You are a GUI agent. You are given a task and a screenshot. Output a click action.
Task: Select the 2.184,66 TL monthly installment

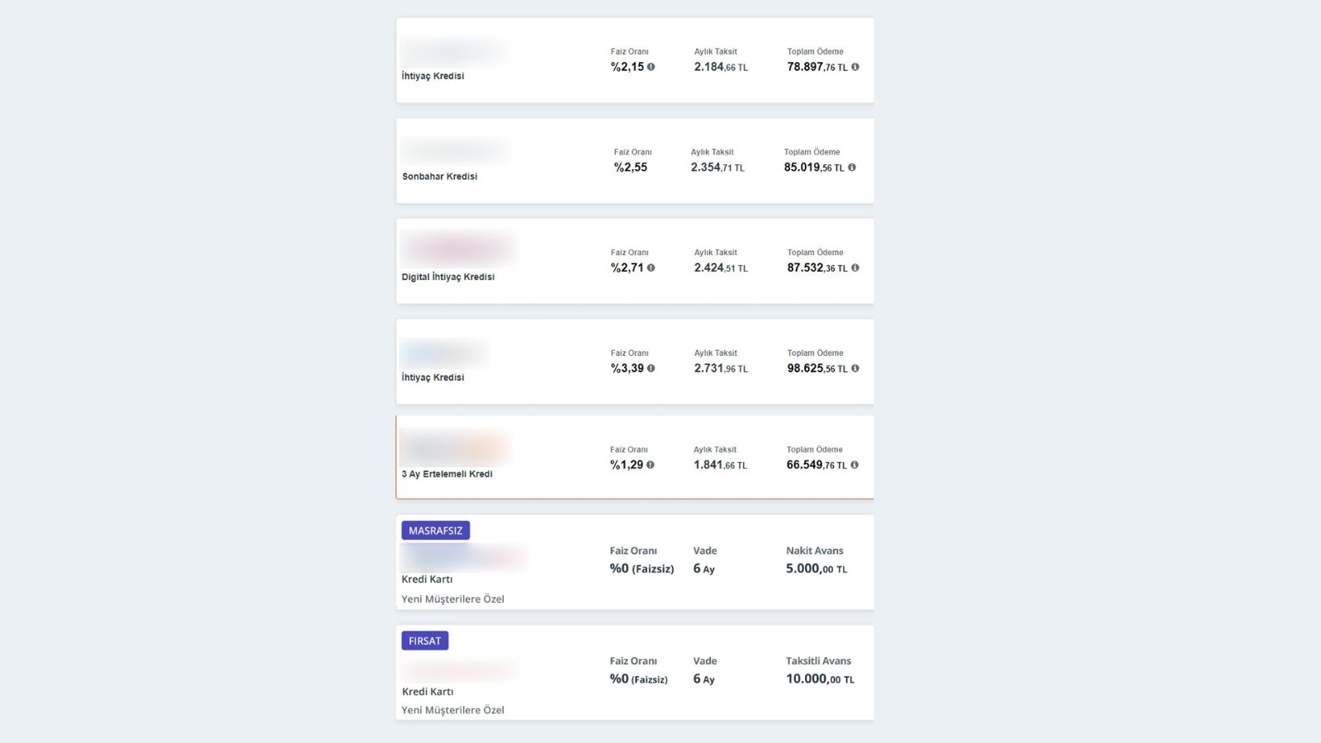[x=721, y=67]
